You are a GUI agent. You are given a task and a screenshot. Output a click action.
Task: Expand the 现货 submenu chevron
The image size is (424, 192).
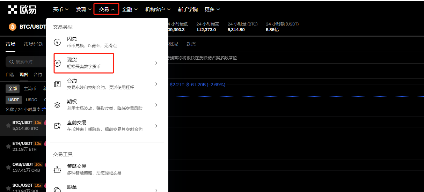[156, 63]
